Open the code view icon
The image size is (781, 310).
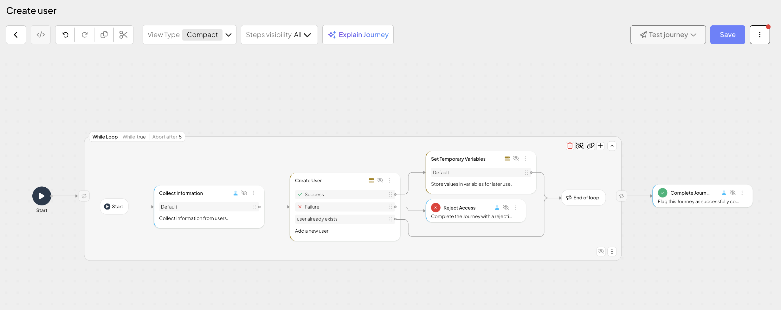coord(41,35)
